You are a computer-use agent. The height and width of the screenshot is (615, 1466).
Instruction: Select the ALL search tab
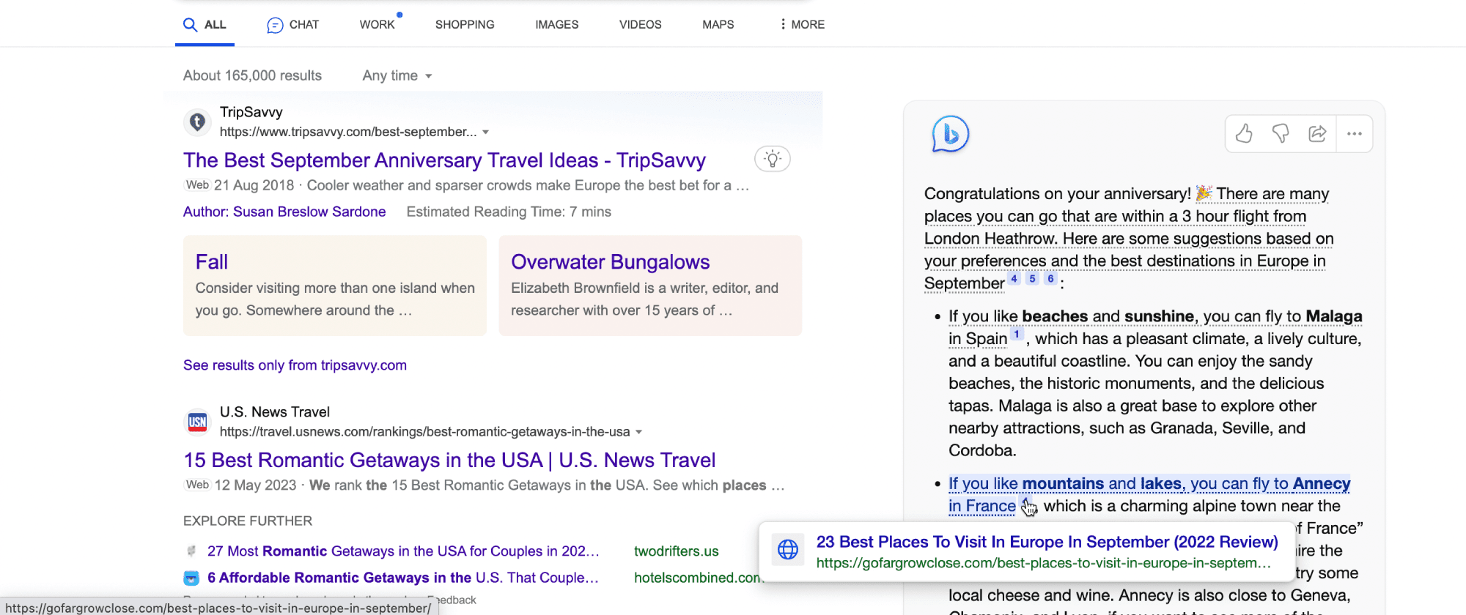coord(205,24)
